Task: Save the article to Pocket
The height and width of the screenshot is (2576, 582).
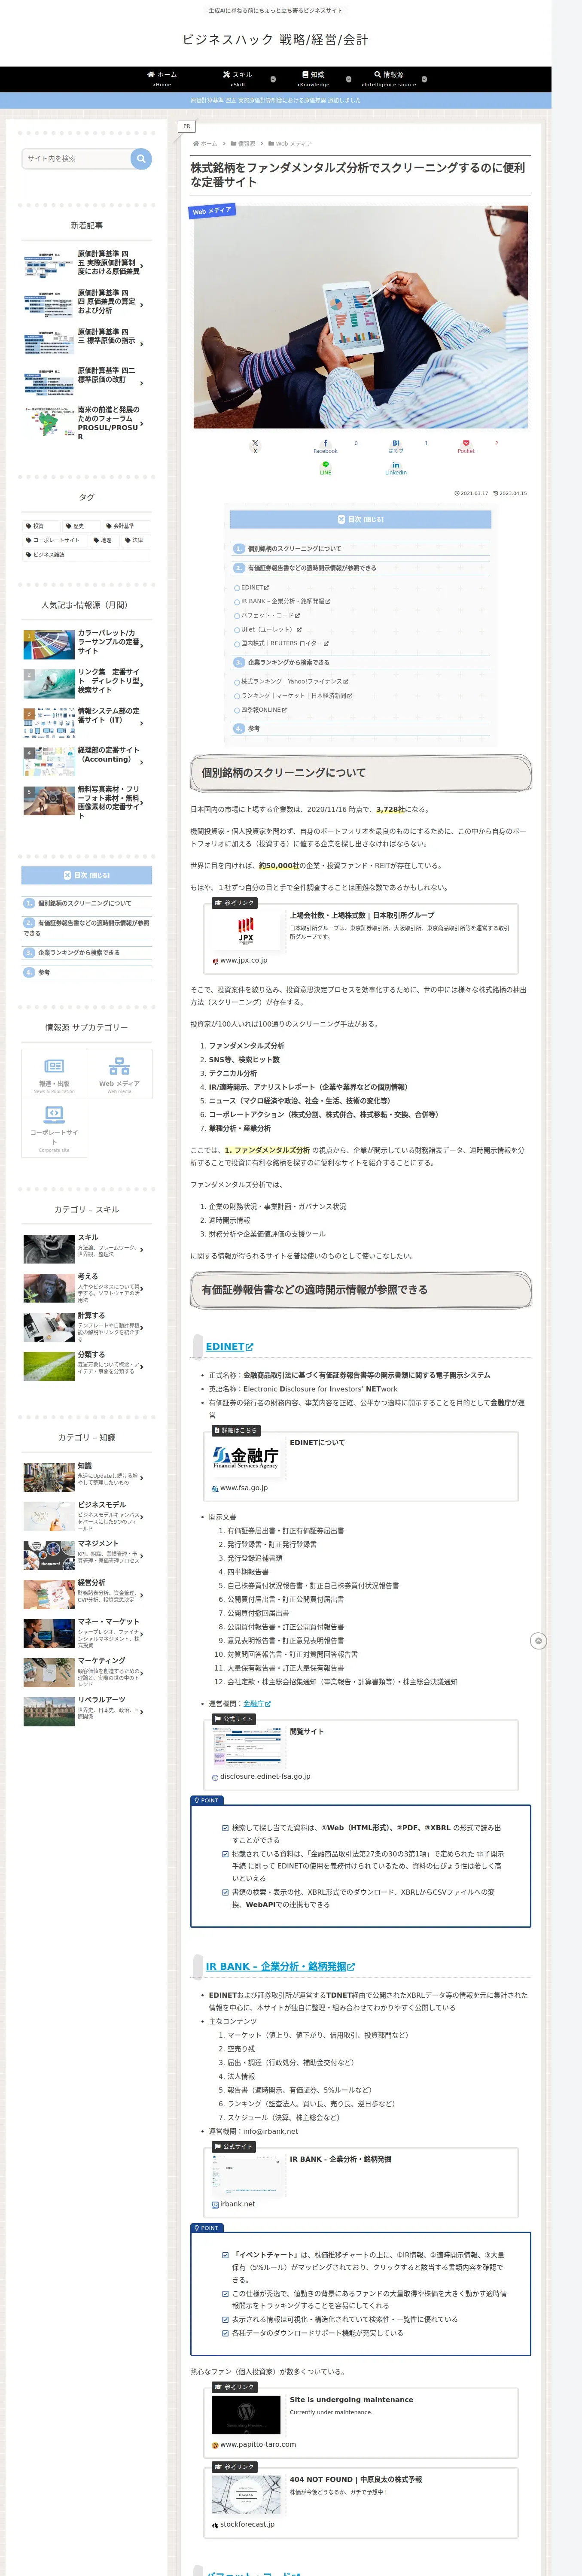Action: (466, 446)
